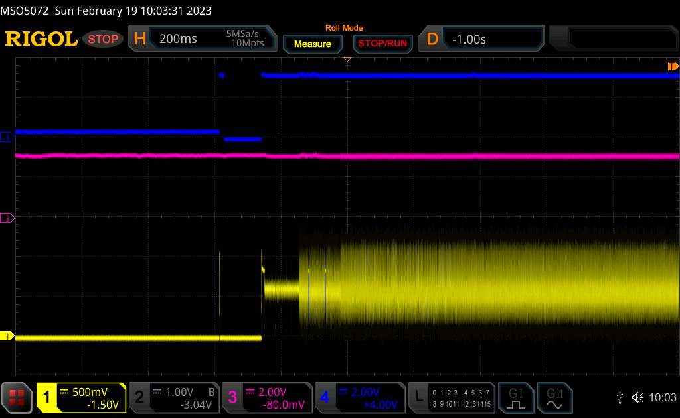Screen dimensions: 680x418
Task: Click the orange H horizontal label
Action: 139,39
